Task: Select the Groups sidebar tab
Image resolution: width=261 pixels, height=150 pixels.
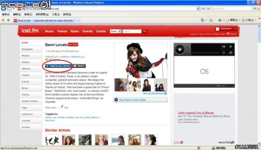Action: click(31, 127)
